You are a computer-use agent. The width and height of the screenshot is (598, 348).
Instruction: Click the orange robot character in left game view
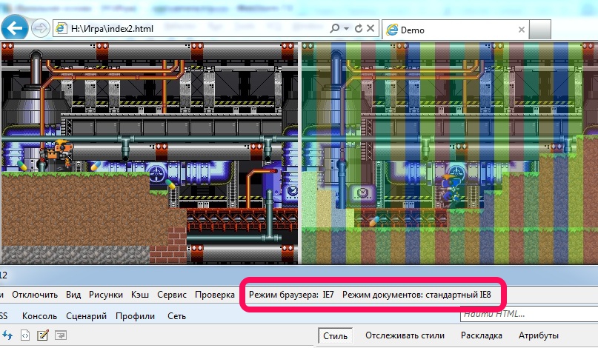click(58, 154)
